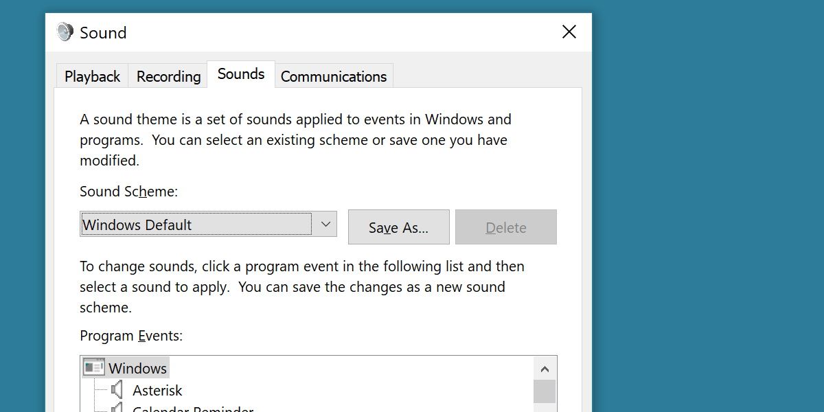Viewport: 824px width, 412px height.
Task: Click the Program Events label
Action: [x=131, y=336]
